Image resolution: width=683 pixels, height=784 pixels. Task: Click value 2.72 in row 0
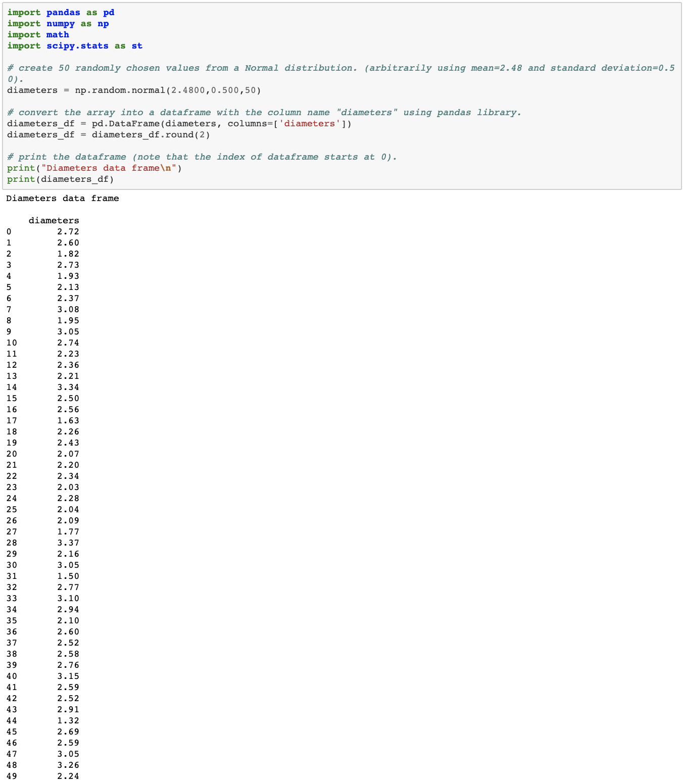68,232
